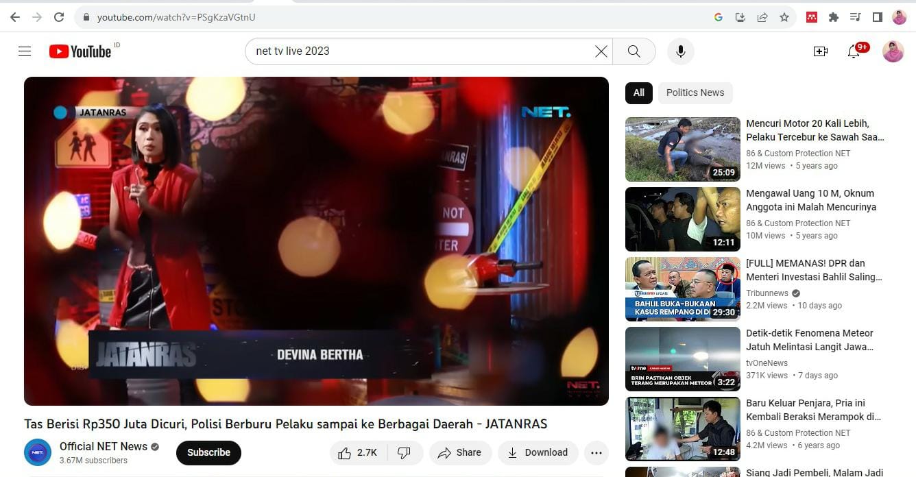Open thumbnail of MEMANAS DPR video
The width and height of the screenshot is (916, 477).
(683, 289)
